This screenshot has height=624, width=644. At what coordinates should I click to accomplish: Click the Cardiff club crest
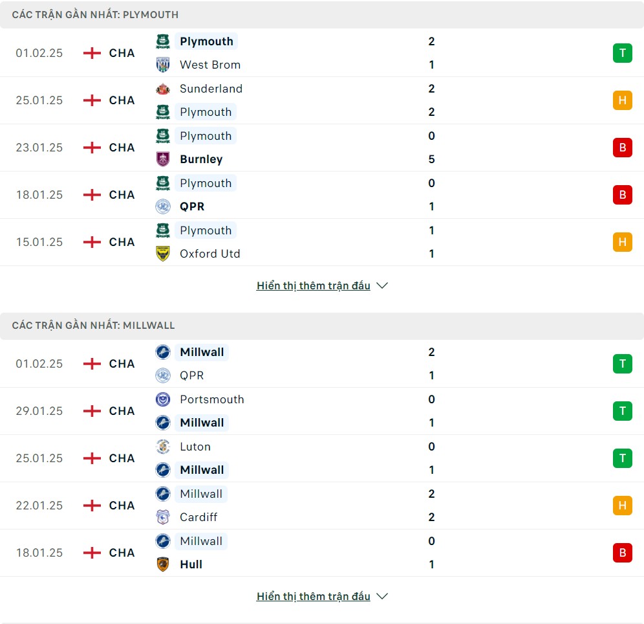point(163,517)
